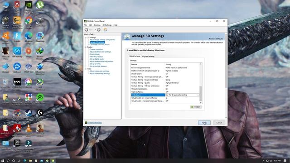Select Texture filtering - Quality row

[x=165, y=83]
